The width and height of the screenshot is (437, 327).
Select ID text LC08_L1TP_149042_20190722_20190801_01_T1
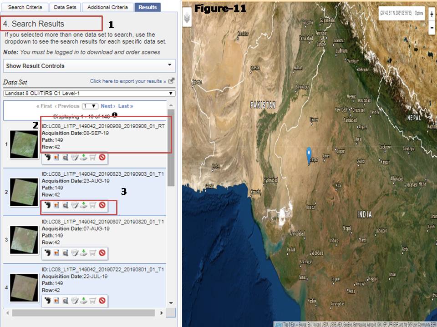(106, 270)
